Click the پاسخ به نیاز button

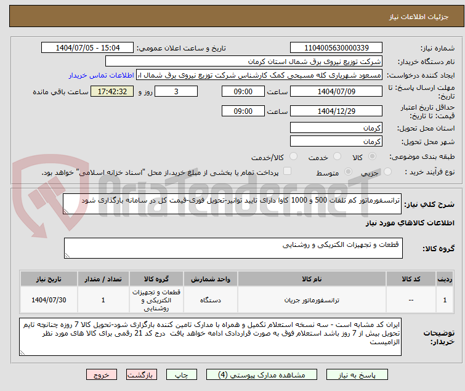[357, 375]
